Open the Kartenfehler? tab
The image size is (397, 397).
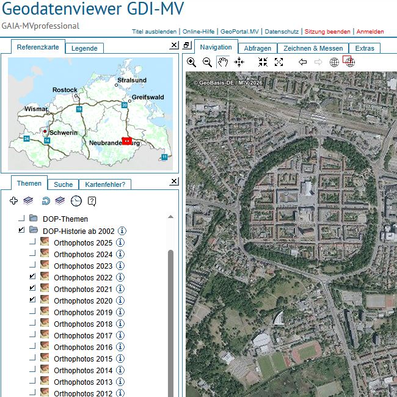tap(105, 184)
